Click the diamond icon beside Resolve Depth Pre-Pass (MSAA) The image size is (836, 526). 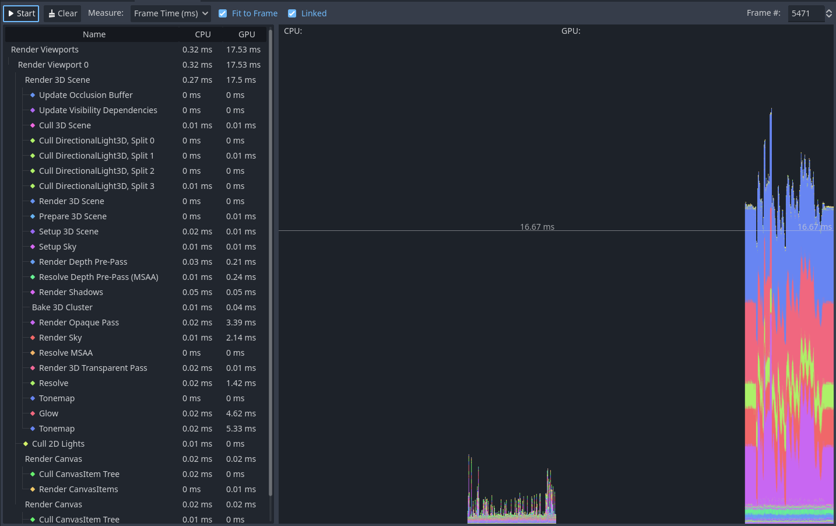pyautogui.click(x=32, y=276)
